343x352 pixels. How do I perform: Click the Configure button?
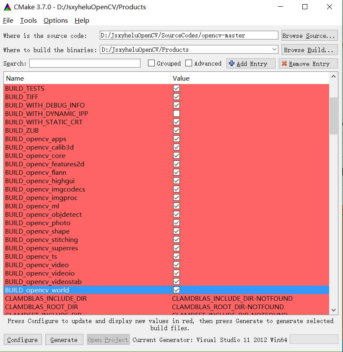pos(23,339)
